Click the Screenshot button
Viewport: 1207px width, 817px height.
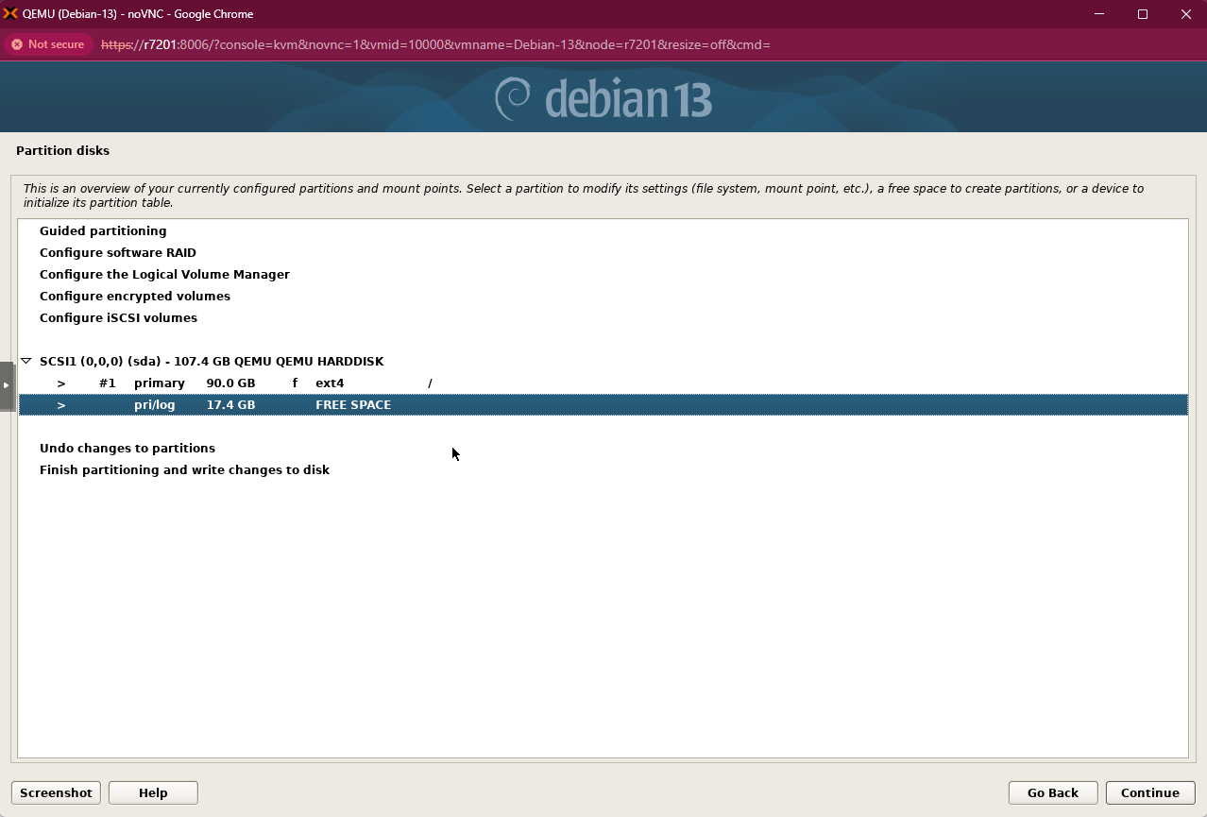click(56, 792)
